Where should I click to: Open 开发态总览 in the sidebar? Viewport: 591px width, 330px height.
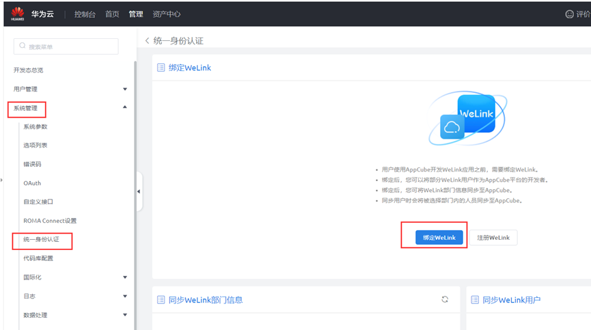click(28, 70)
